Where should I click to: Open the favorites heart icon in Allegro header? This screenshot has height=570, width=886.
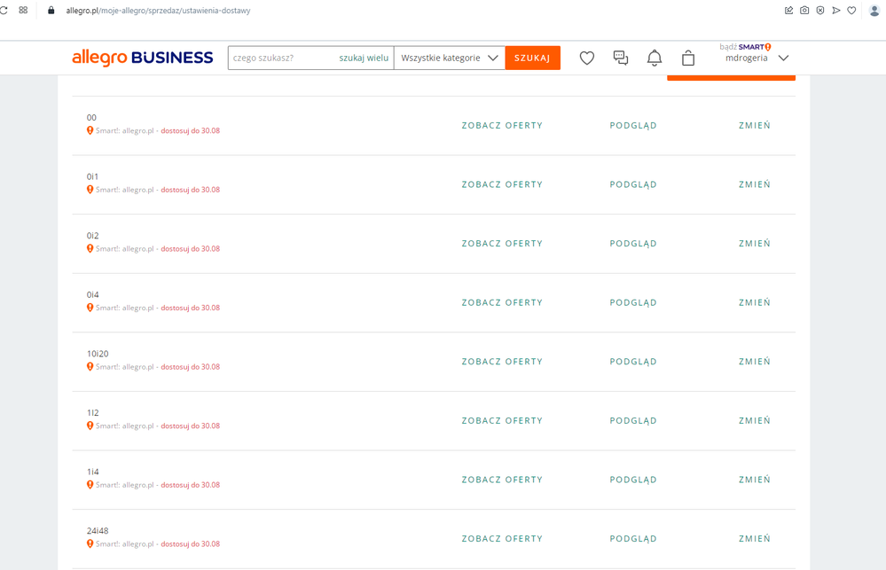pyautogui.click(x=586, y=59)
